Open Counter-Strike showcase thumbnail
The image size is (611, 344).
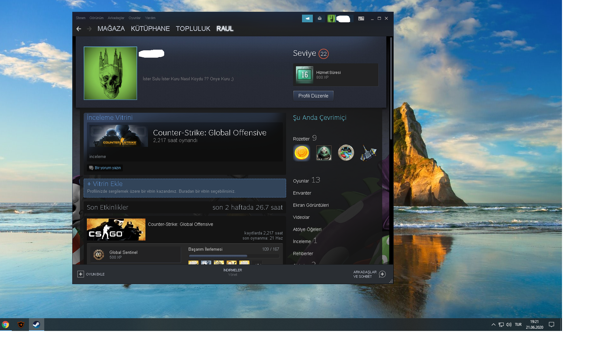point(119,136)
